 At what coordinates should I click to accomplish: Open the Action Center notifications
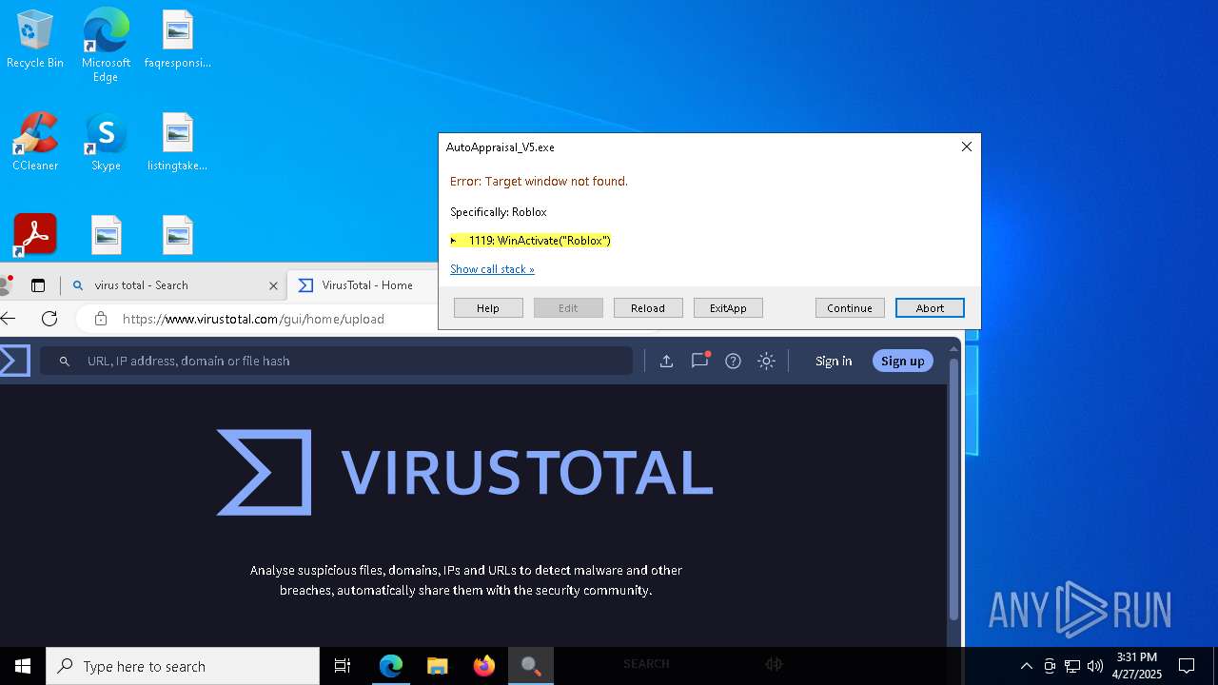pos(1187,666)
